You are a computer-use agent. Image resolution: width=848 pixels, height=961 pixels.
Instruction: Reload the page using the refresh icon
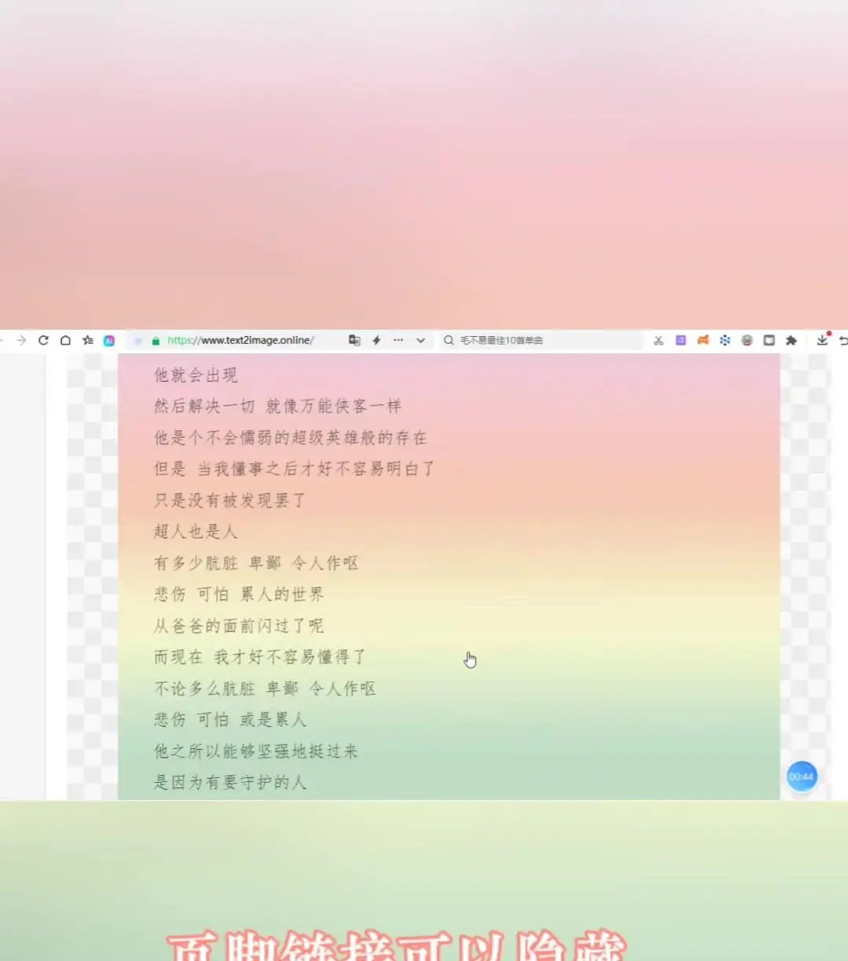point(42,340)
